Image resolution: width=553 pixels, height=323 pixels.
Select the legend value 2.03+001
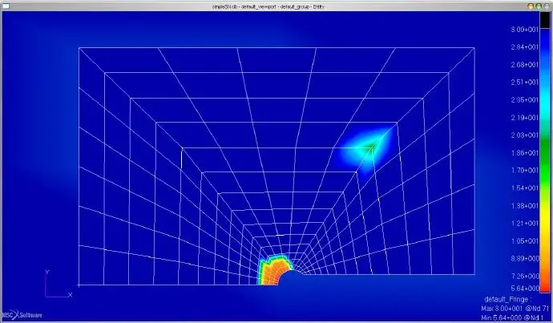524,135
